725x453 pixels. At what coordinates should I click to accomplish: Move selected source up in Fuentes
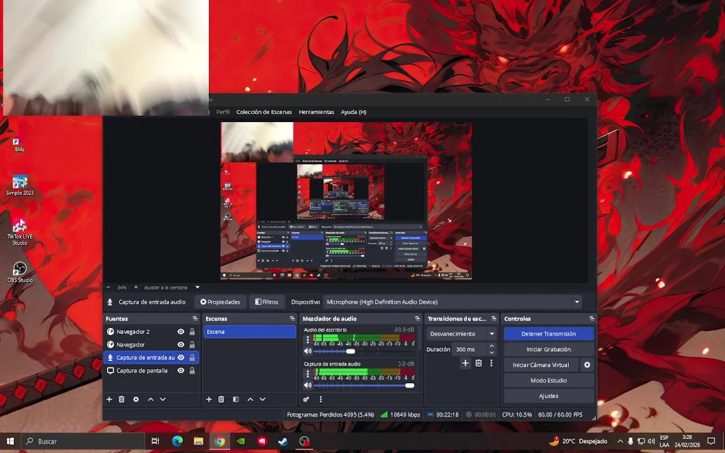click(150, 400)
